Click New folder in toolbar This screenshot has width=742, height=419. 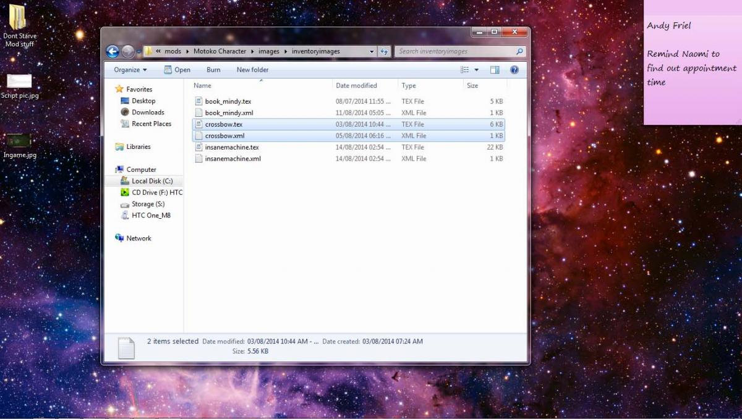click(252, 70)
